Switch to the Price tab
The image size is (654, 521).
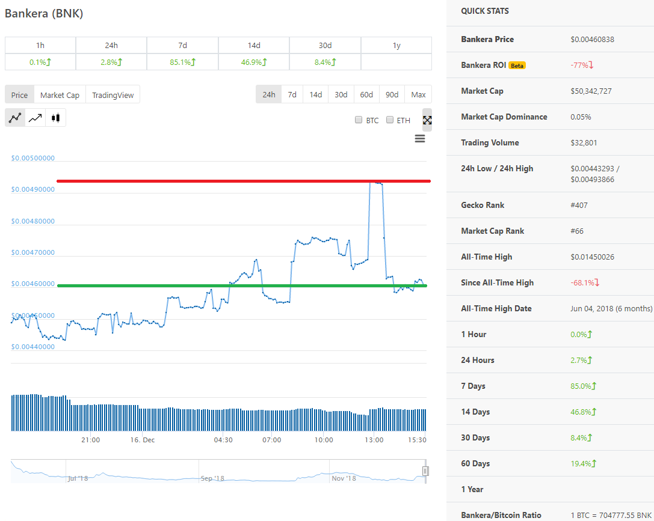(19, 95)
